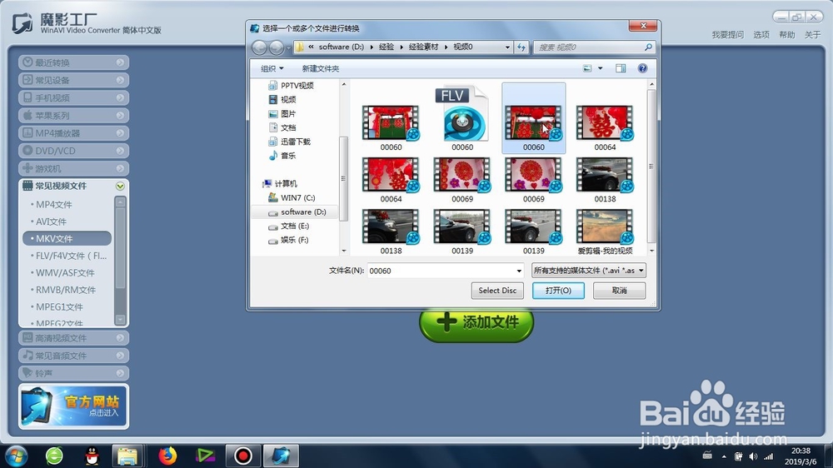This screenshot has width=833, height=468.
Task: Click the search magnifier icon
Action: (x=648, y=47)
